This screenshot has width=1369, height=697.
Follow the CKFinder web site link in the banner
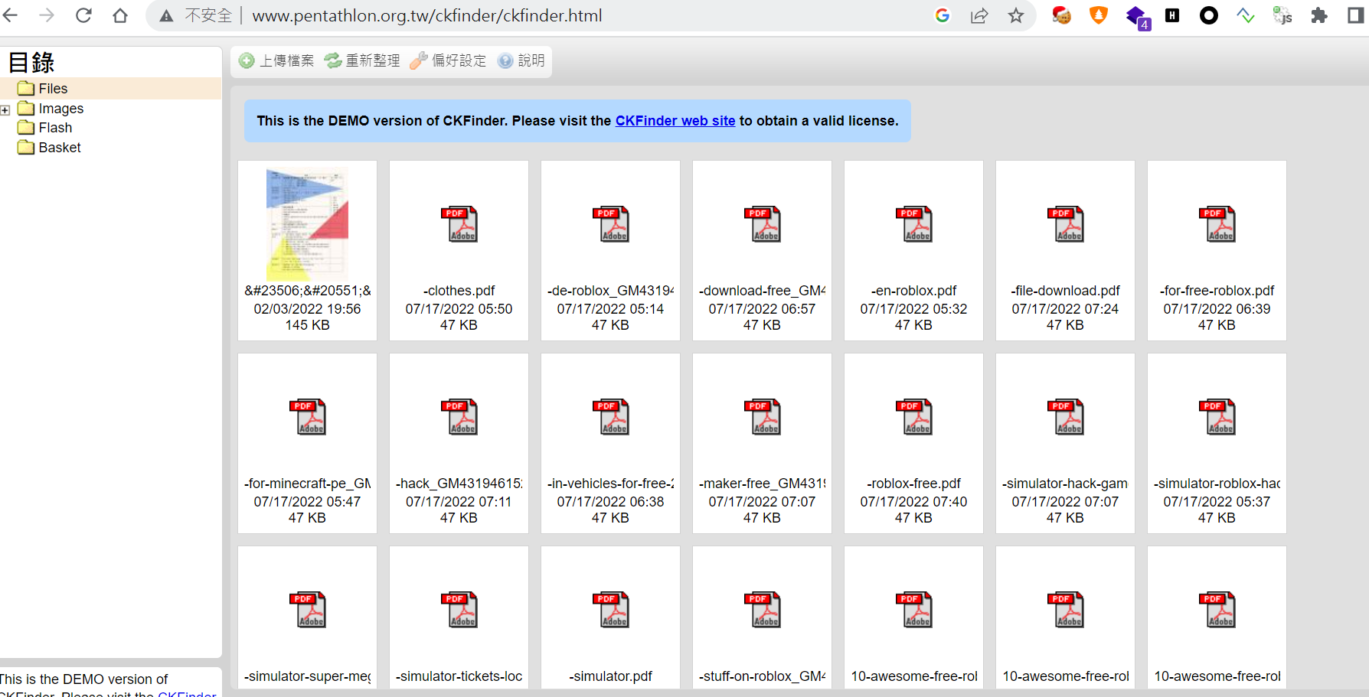(x=675, y=121)
